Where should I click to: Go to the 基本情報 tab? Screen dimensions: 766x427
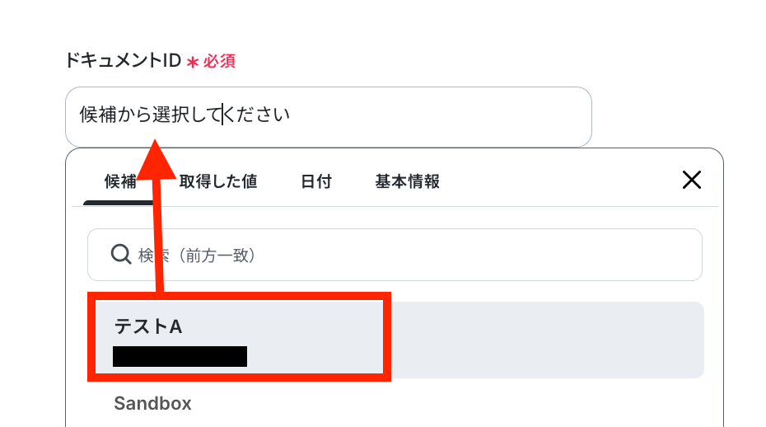click(x=407, y=181)
